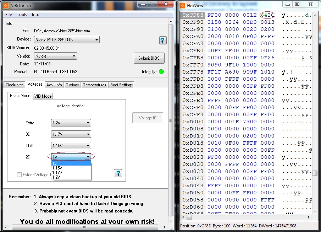Select address 0xD000 in HexView
The height and width of the screenshot is (232, 321).
tap(193, 122)
